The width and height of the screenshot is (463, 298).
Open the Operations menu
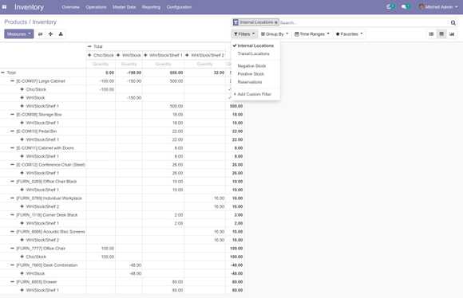(96, 7)
